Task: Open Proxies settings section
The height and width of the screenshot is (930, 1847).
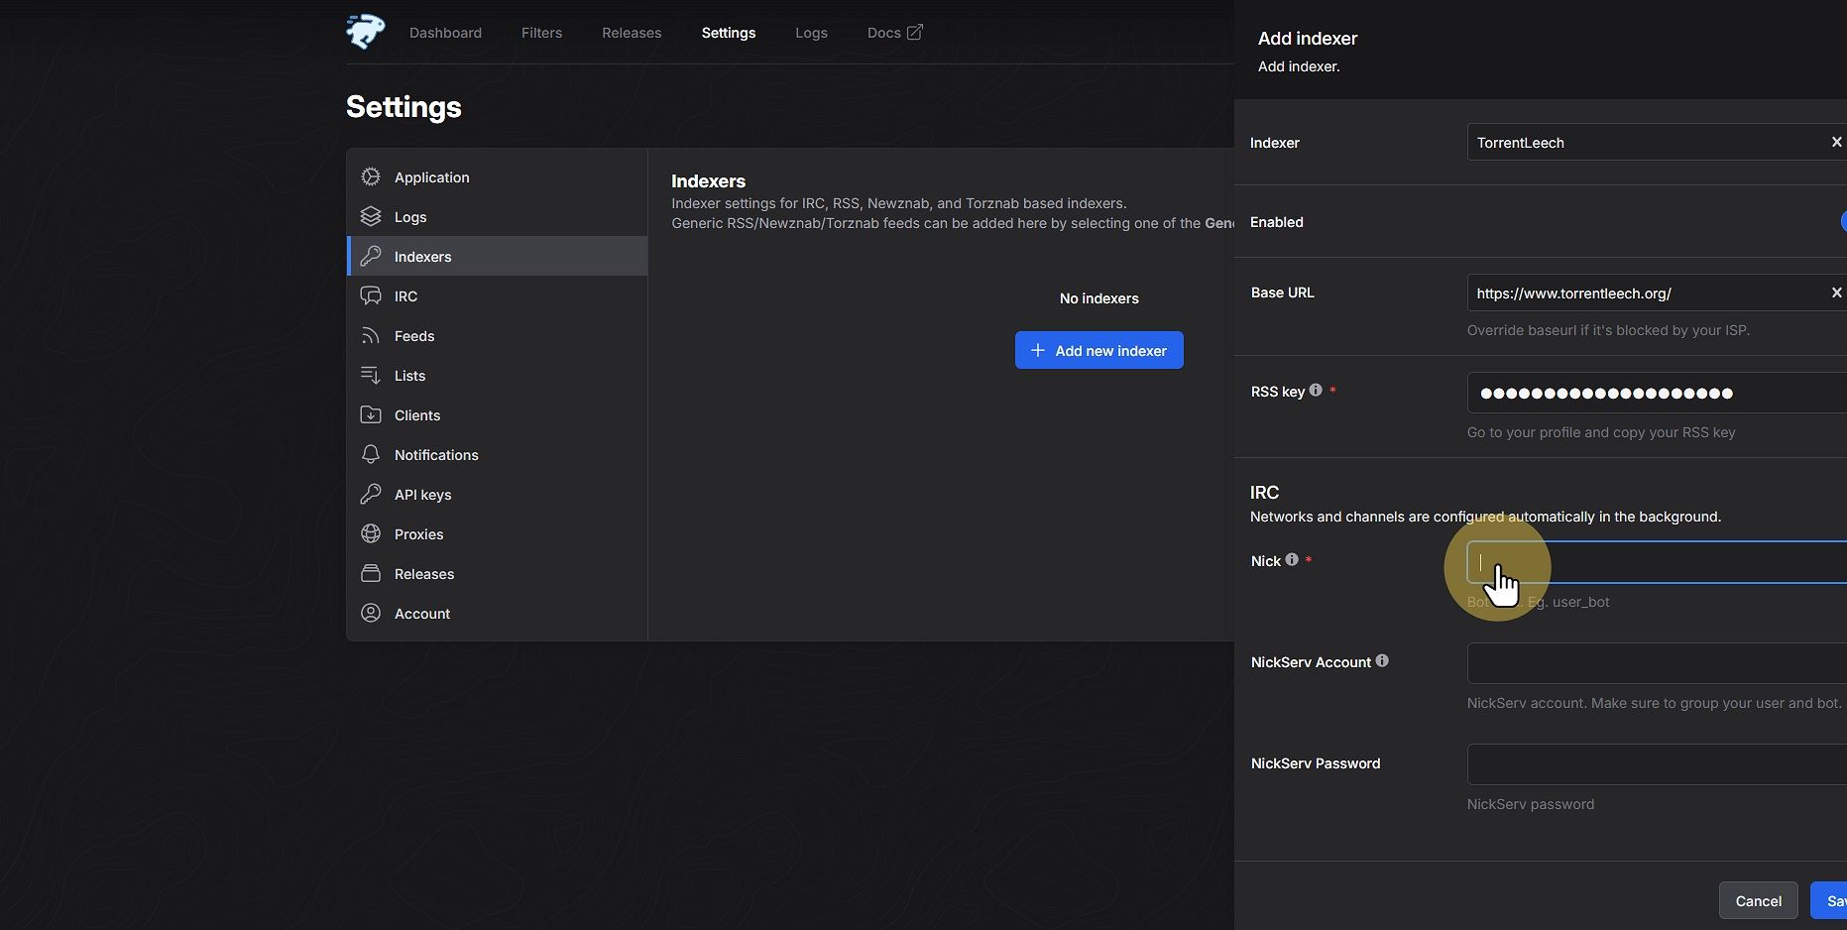Action: (497, 533)
